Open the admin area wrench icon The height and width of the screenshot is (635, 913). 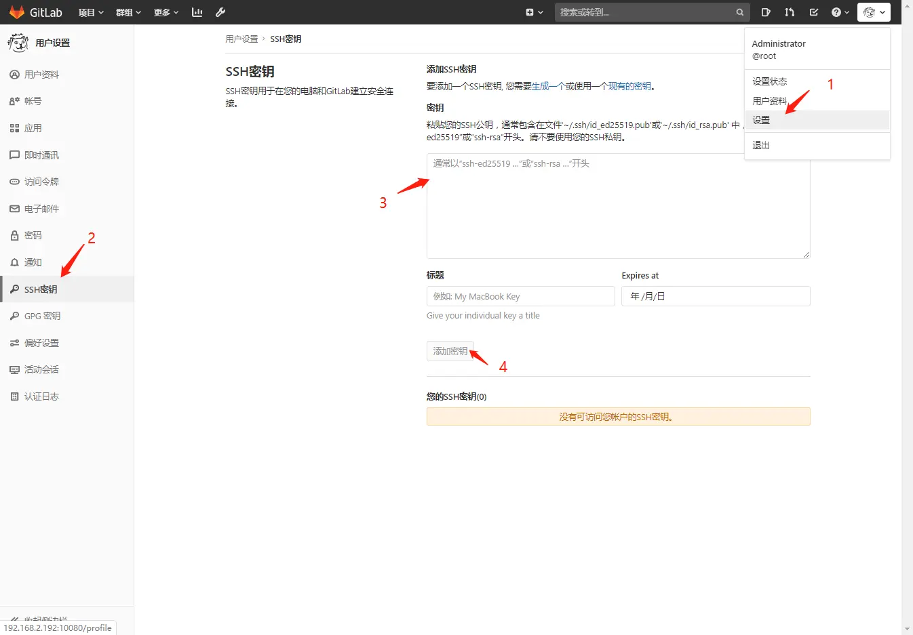point(220,12)
